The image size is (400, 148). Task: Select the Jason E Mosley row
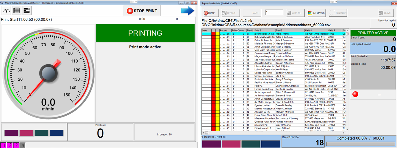pos(274,47)
